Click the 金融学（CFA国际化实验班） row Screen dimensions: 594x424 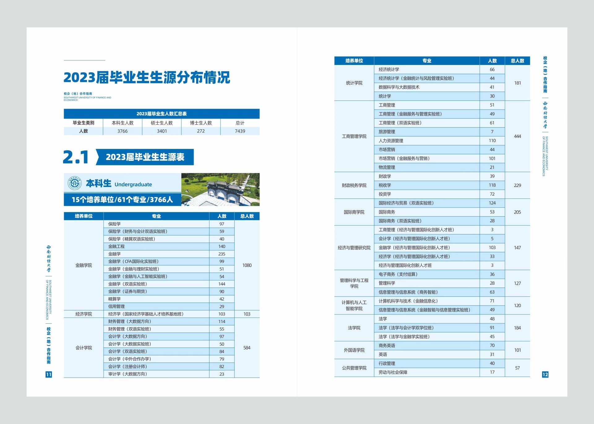tap(169, 262)
